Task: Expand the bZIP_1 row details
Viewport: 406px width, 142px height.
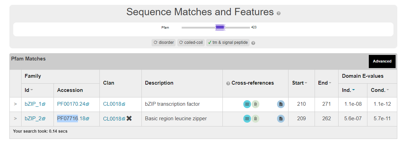Action: coord(15,104)
